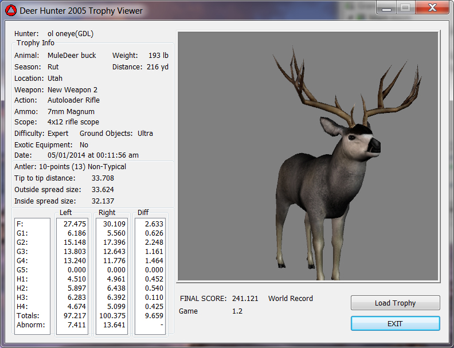Select the Left column F value 27.475
454x348 pixels.
(x=74, y=224)
